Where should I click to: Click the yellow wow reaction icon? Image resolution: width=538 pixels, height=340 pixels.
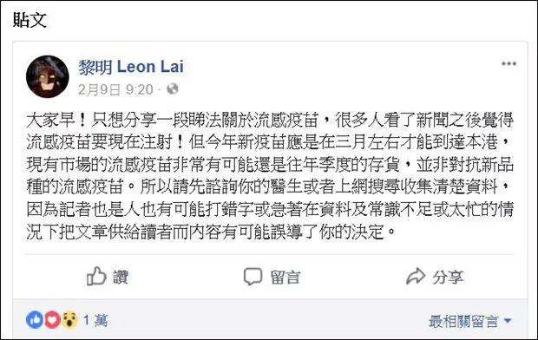click(x=69, y=320)
